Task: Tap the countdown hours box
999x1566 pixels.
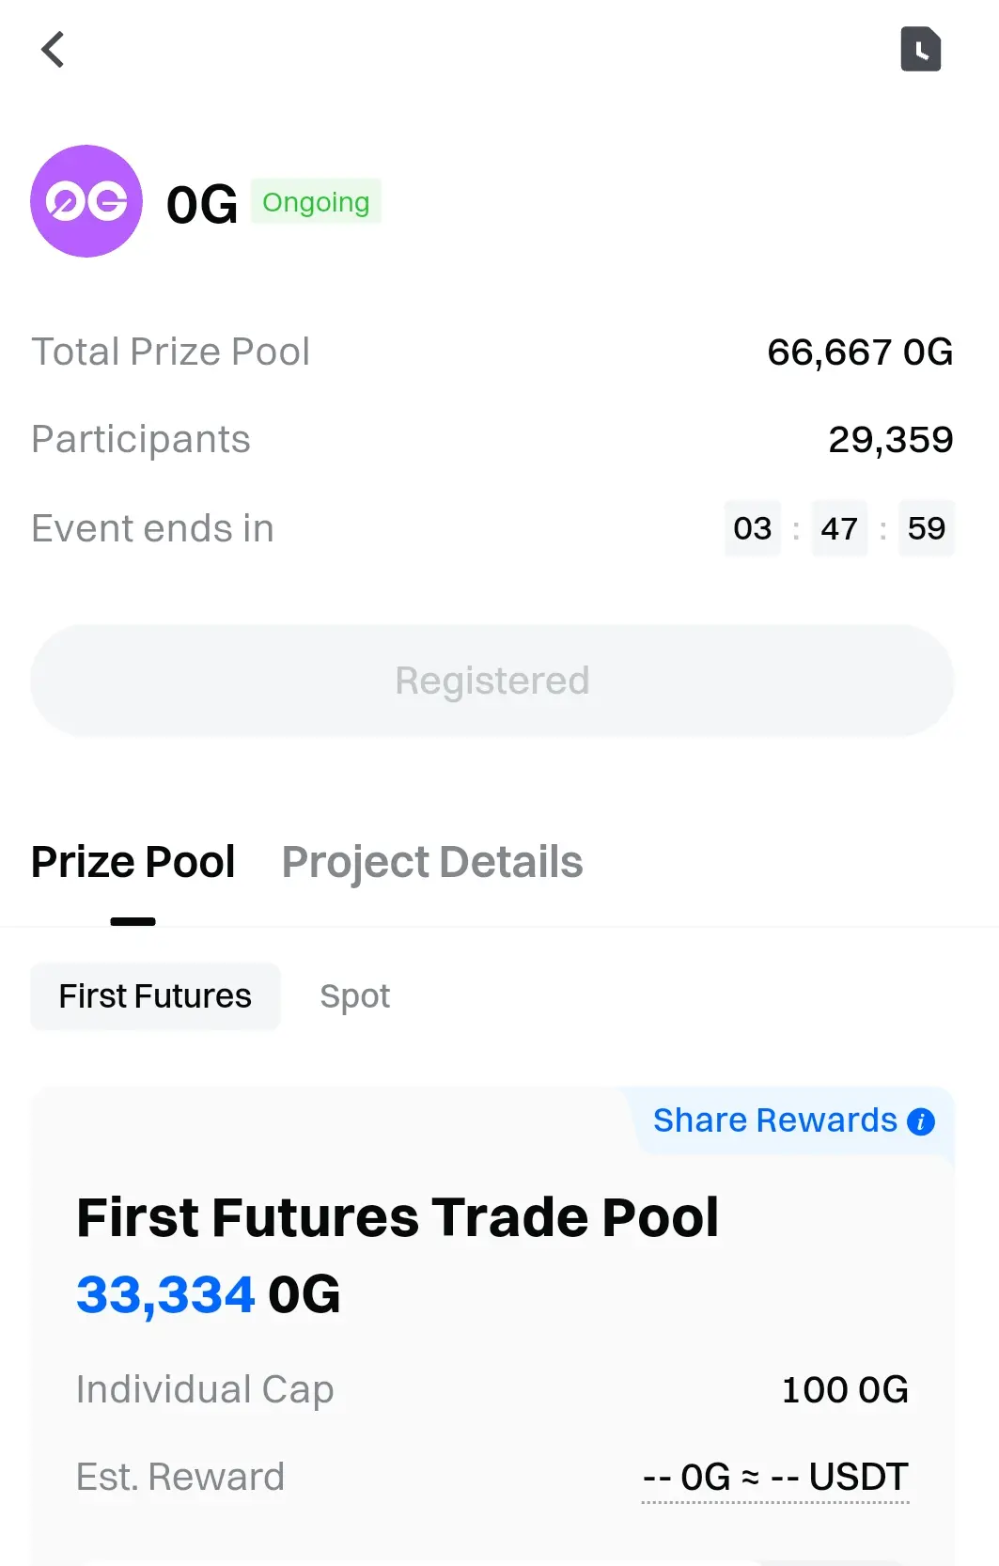Action: (753, 528)
